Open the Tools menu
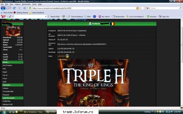The image size is (183, 114). click(x=34, y=4)
